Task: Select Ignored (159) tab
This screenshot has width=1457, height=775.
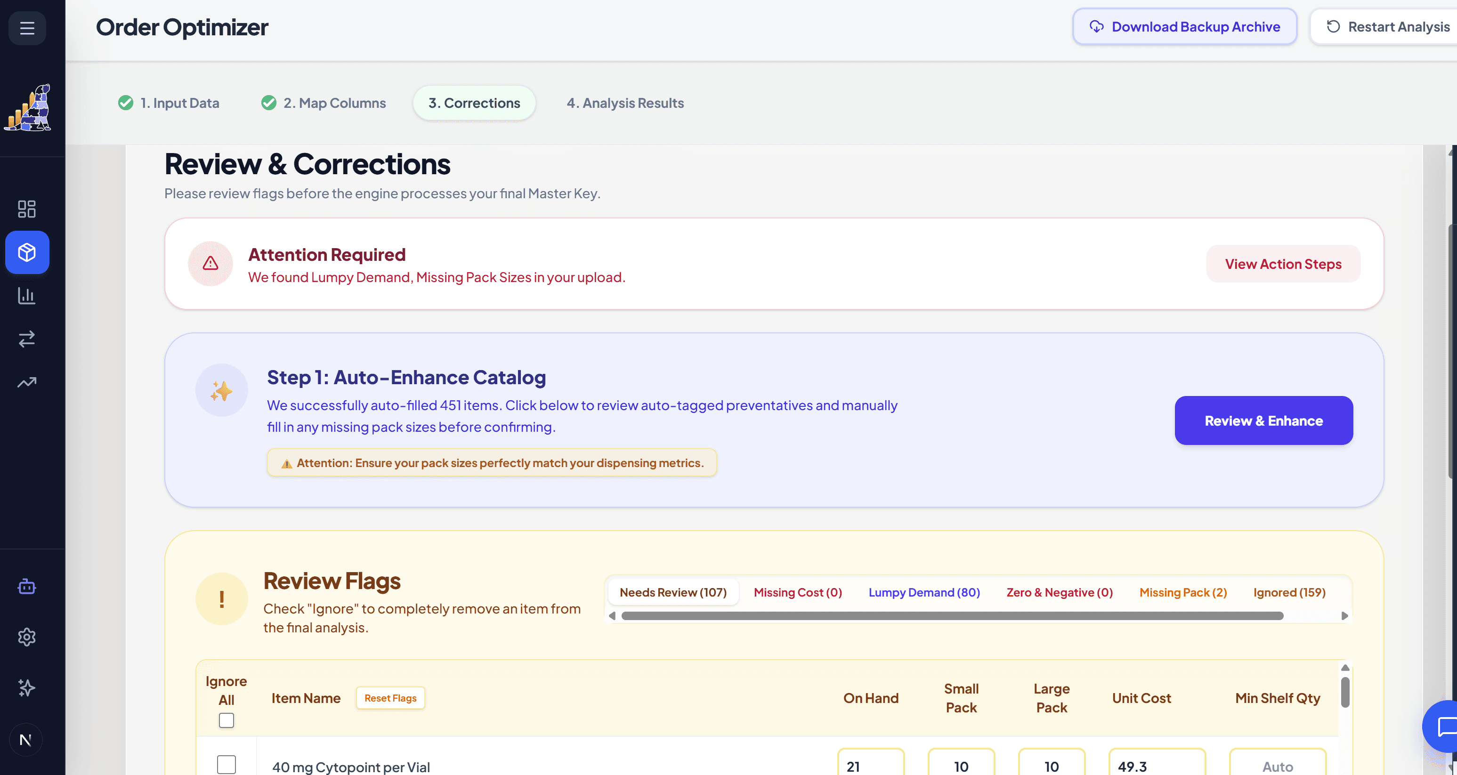Action: click(x=1289, y=592)
